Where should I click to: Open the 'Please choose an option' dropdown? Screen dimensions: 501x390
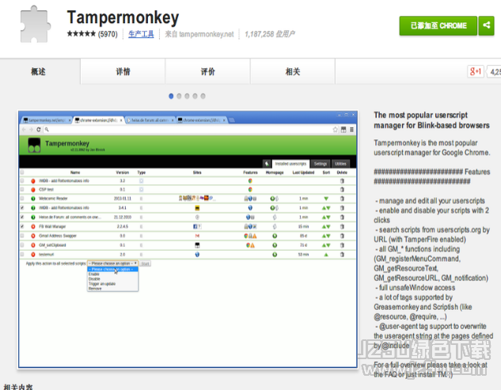point(112,263)
